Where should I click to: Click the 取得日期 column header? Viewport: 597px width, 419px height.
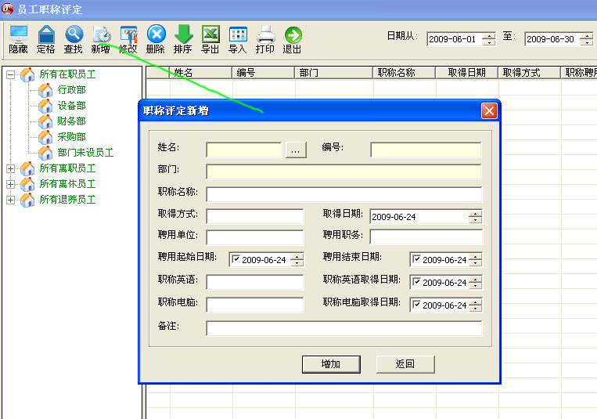467,72
